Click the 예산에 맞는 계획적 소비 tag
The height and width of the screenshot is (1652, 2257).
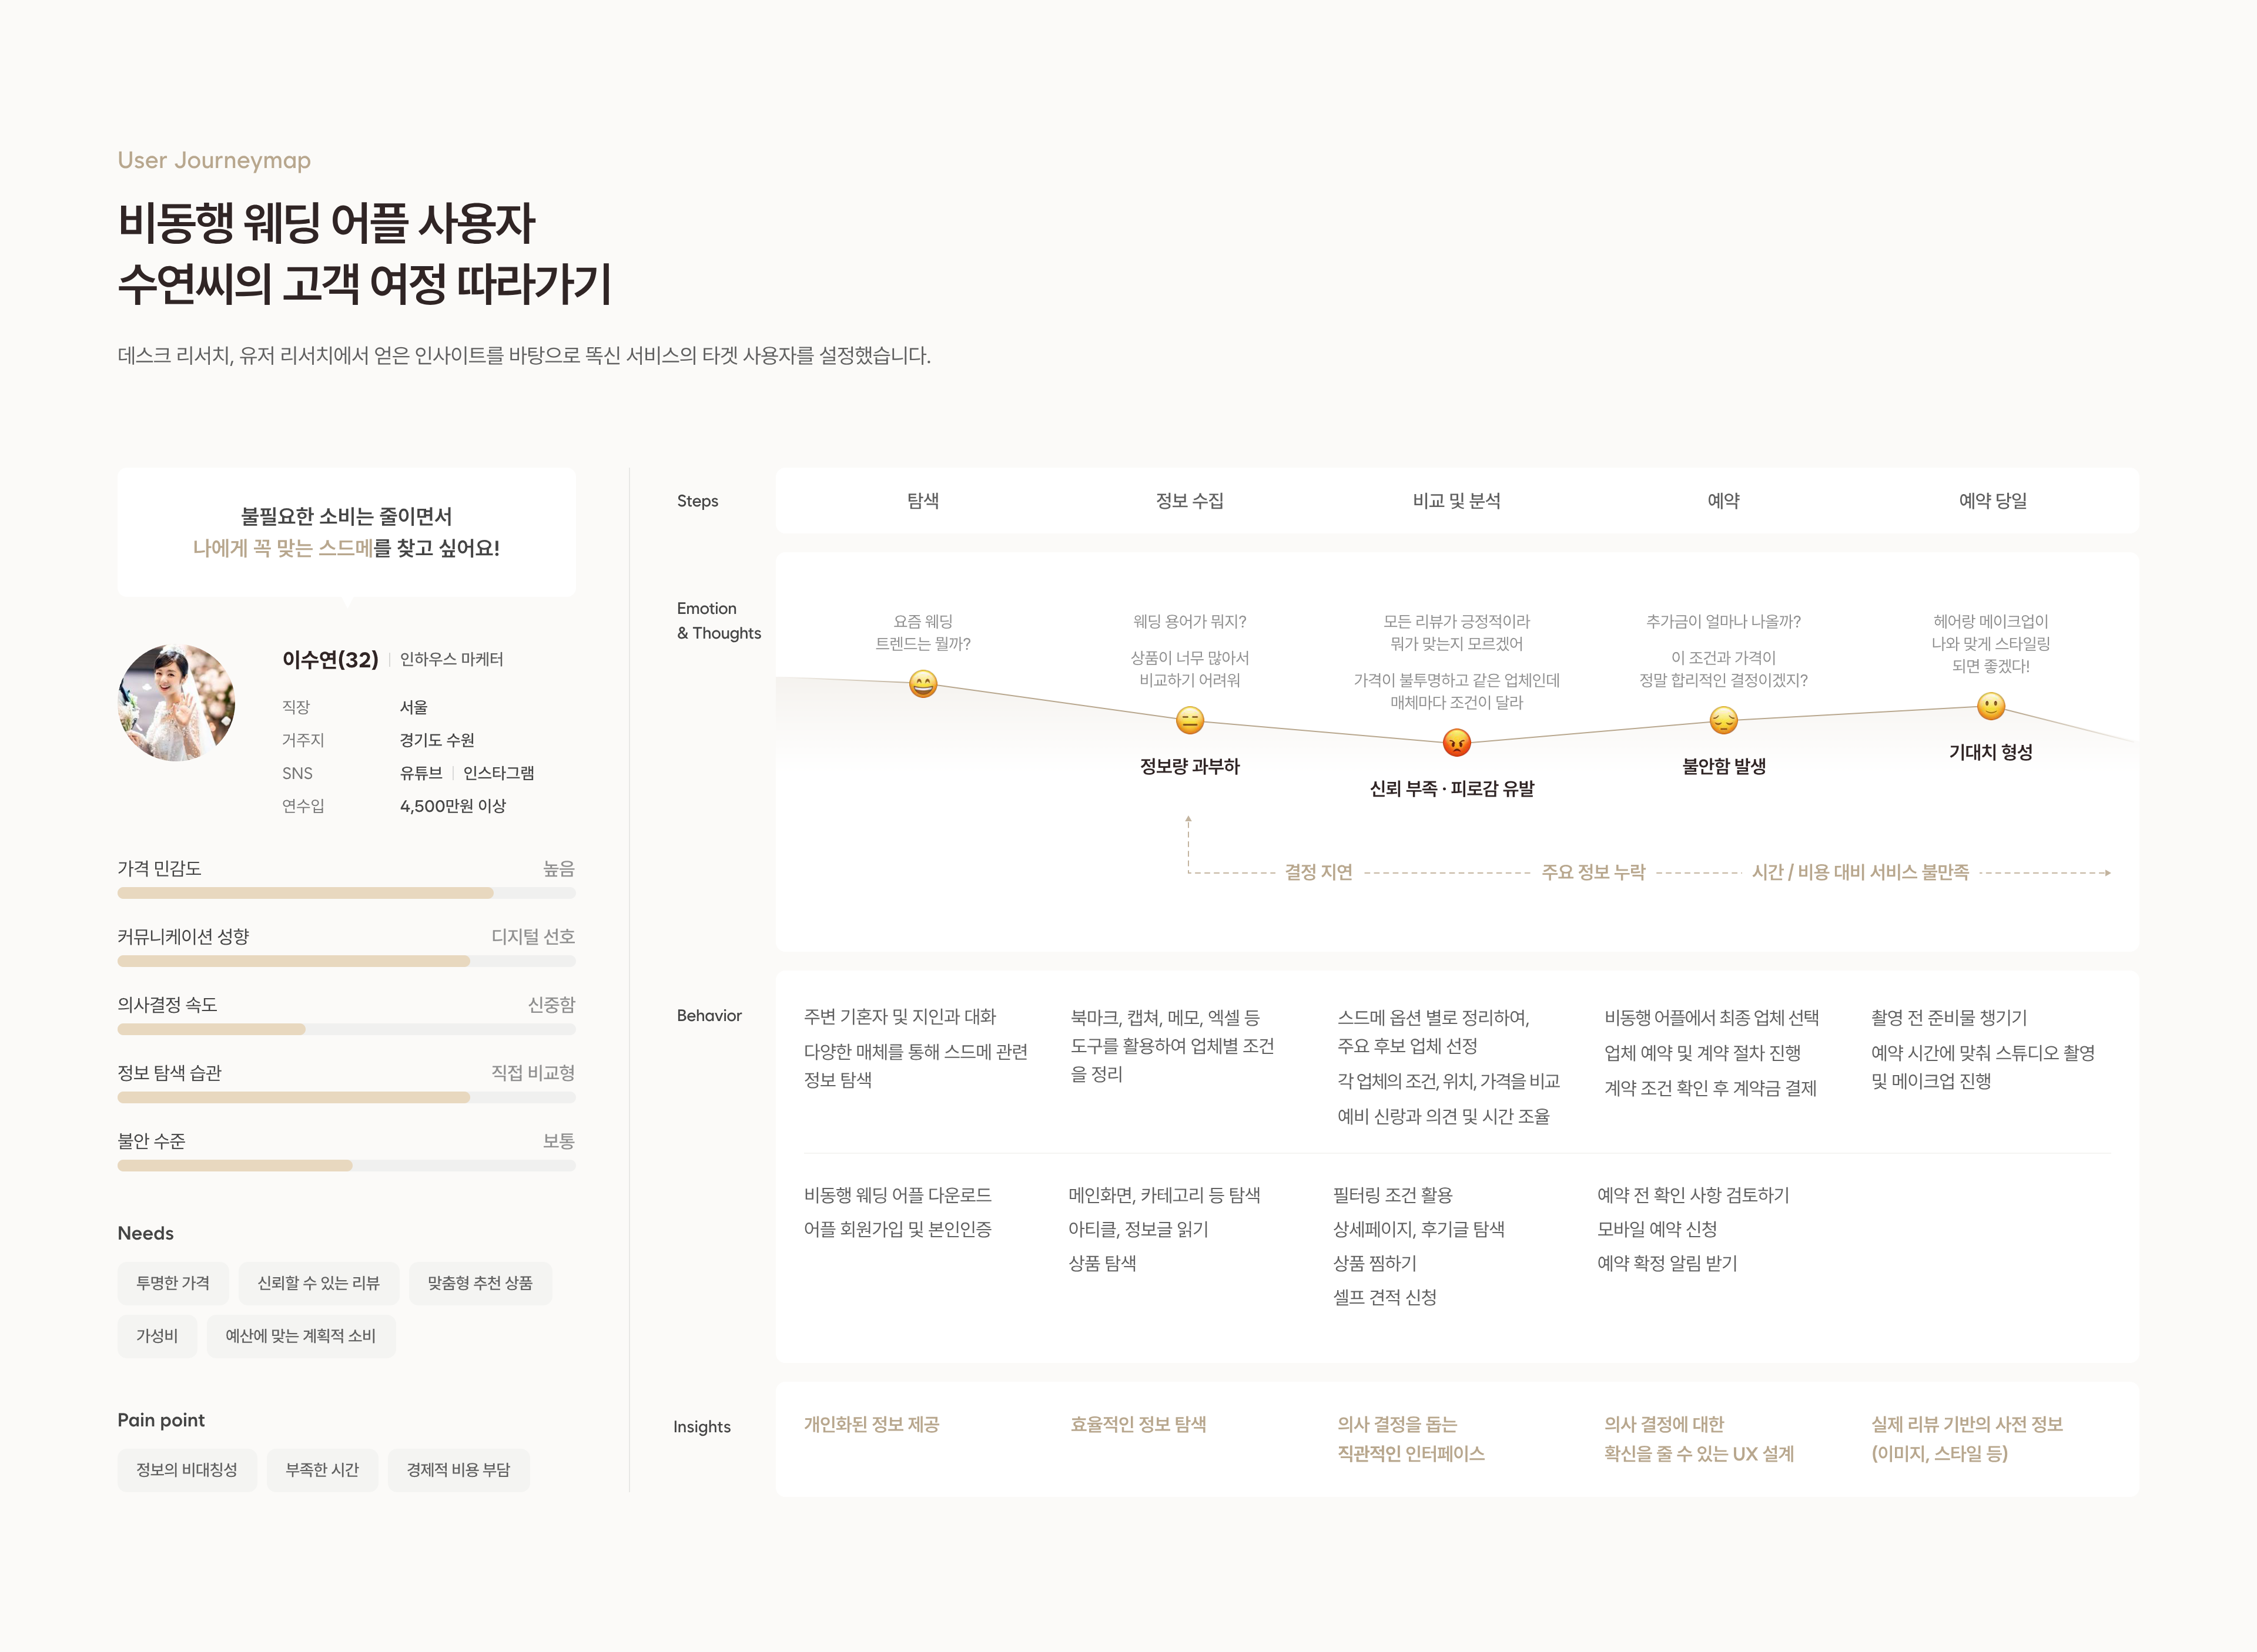pos(300,1336)
